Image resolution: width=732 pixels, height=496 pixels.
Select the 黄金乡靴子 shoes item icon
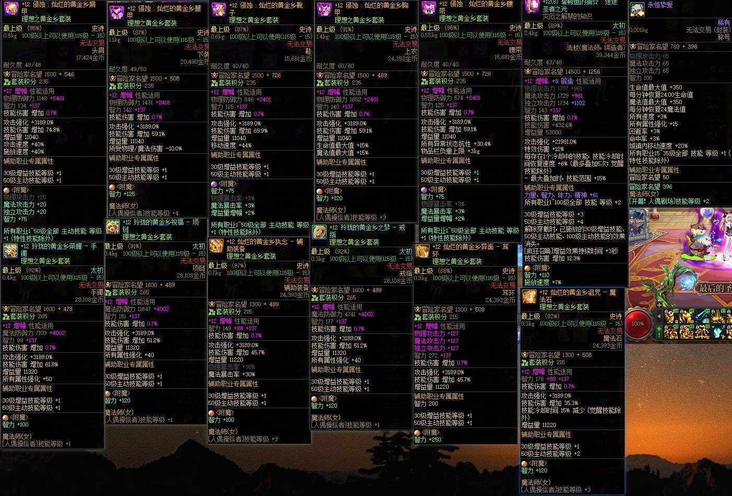[x=219, y=9]
